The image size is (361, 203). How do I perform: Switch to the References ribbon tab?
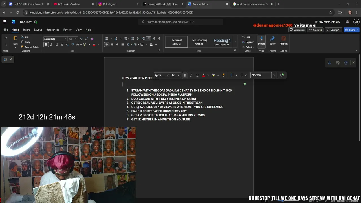click(x=52, y=30)
